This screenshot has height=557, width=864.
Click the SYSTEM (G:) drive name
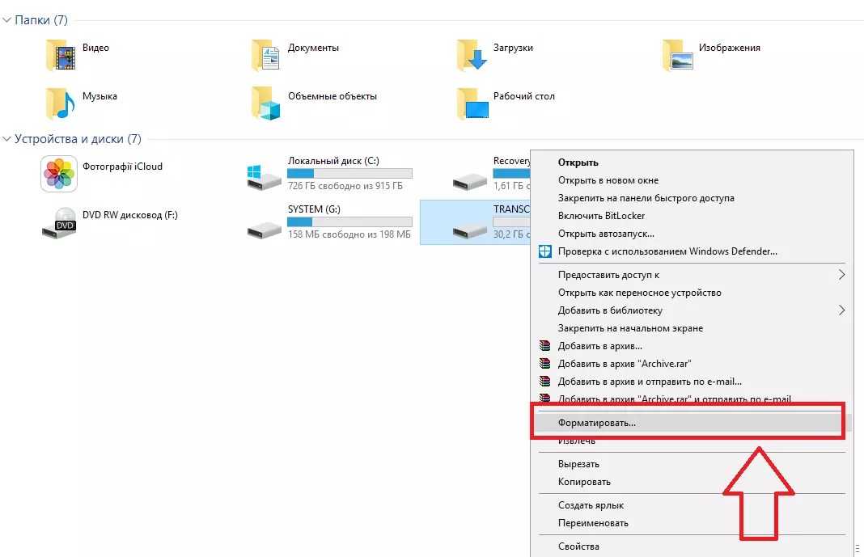click(314, 209)
